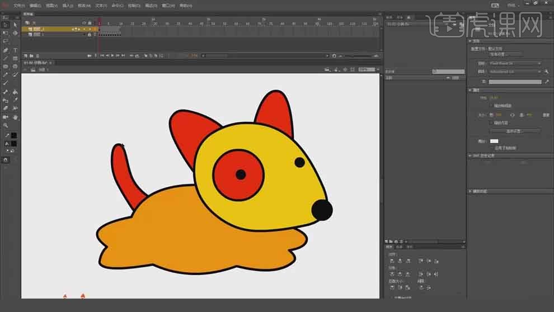This screenshot has width=554, height=312.
Task: Select the Hand tool
Action: [15, 117]
